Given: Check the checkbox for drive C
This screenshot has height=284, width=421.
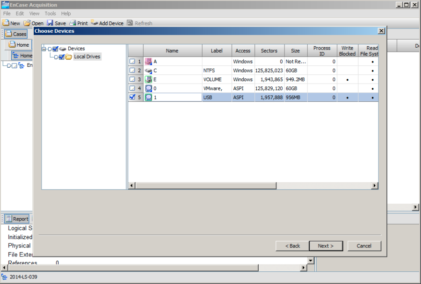Looking at the screenshot, I should pos(133,70).
